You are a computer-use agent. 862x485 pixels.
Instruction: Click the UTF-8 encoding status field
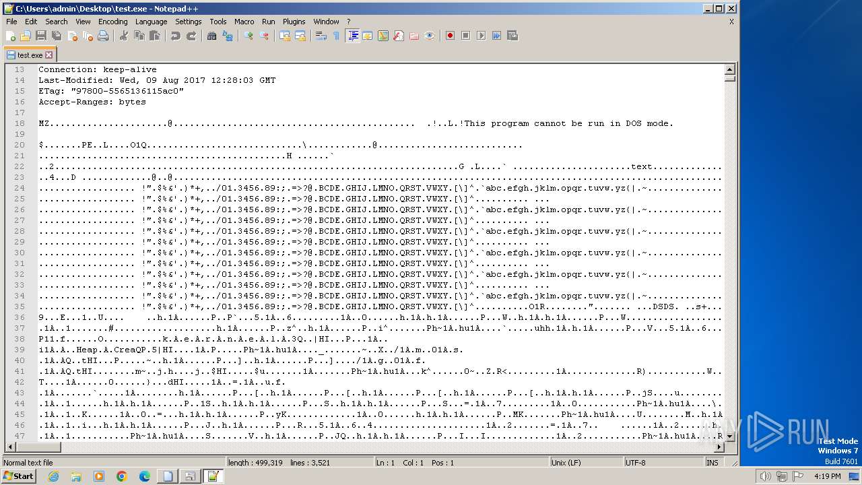click(x=663, y=463)
